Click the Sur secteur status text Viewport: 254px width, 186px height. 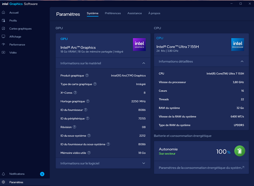click(x=167, y=154)
